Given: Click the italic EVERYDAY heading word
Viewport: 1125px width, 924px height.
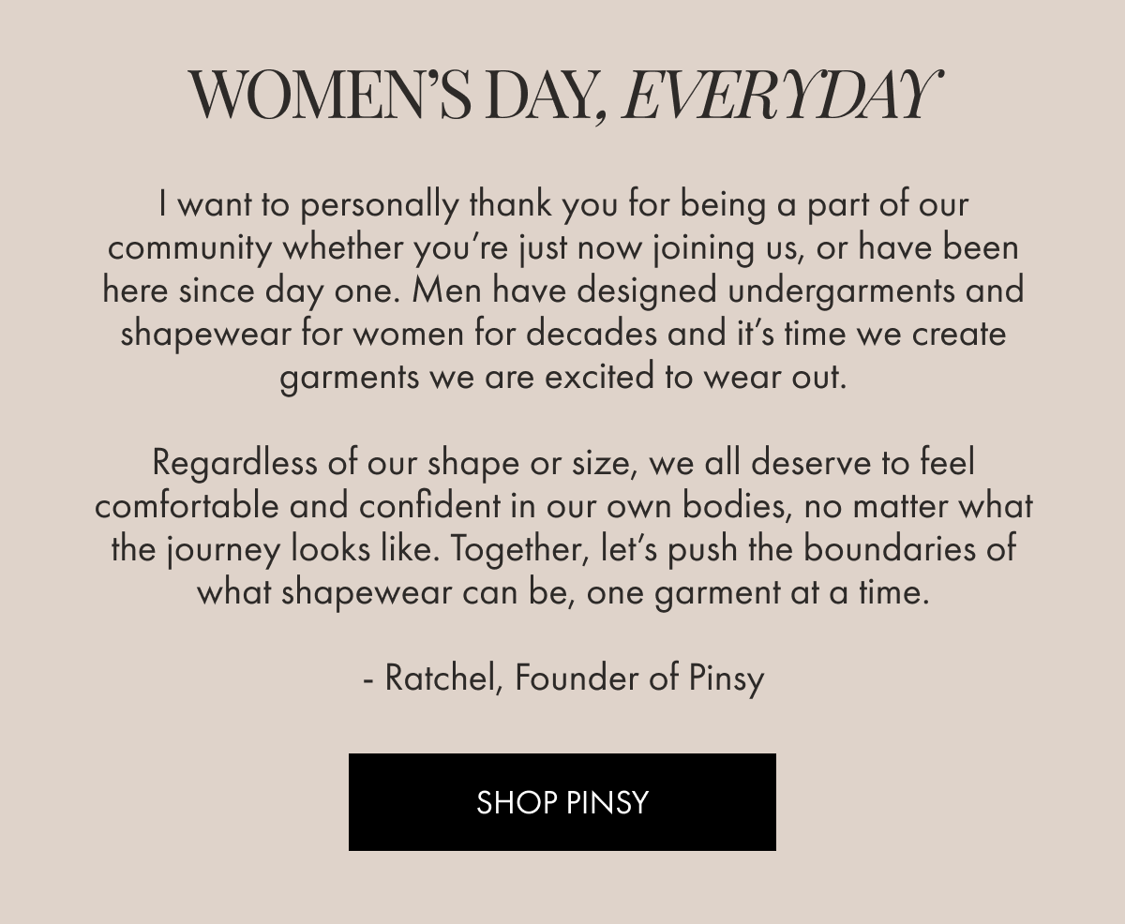Looking at the screenshot, I should [780, 96].
